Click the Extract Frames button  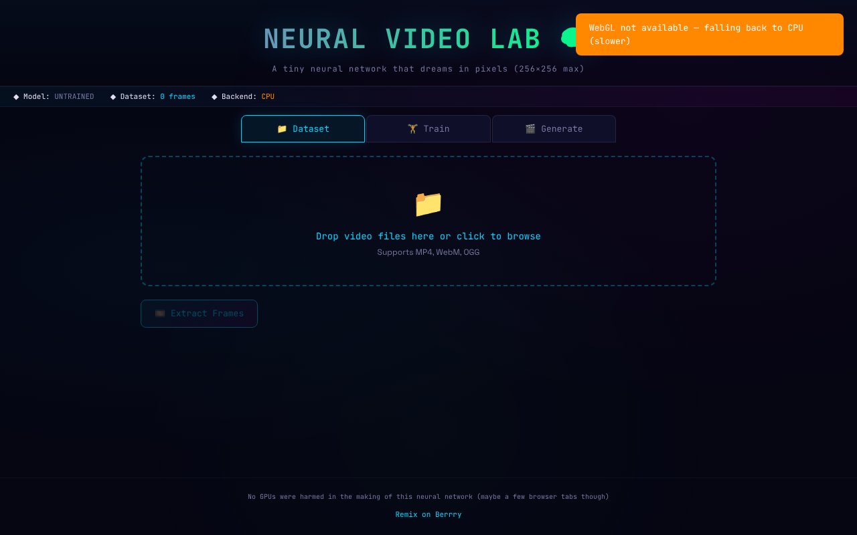pyautogui.click(x=199, y=313)
